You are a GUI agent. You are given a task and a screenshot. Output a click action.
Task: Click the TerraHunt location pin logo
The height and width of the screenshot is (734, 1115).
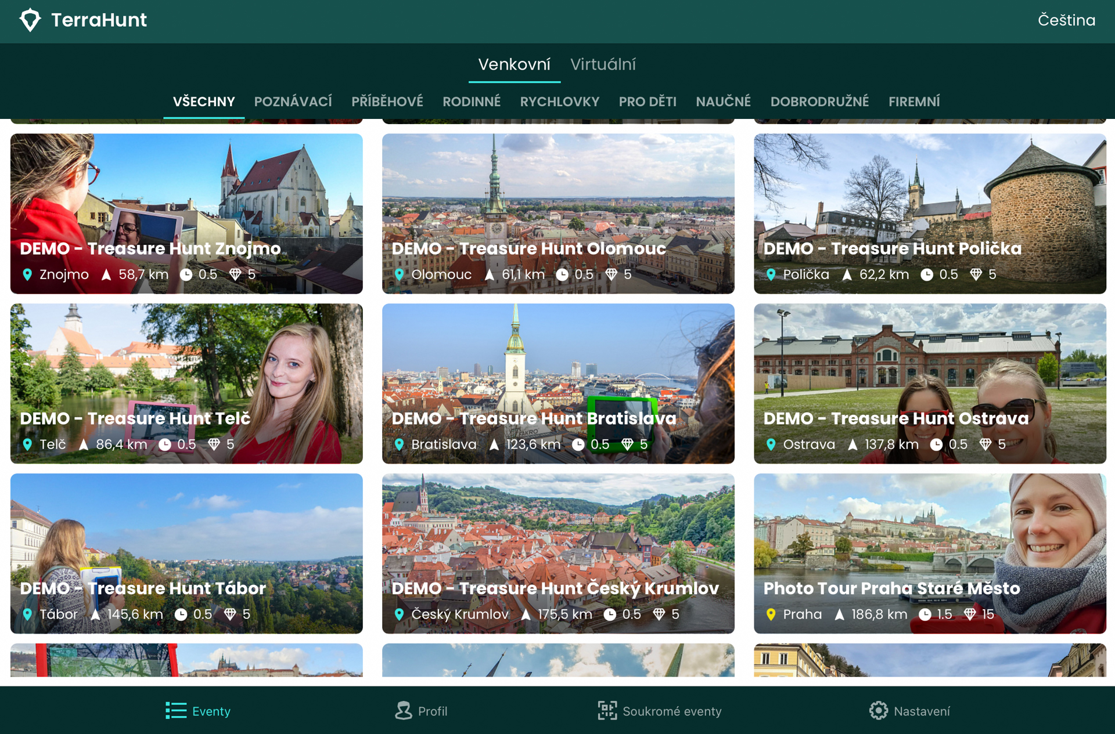(x=30, y=20)
